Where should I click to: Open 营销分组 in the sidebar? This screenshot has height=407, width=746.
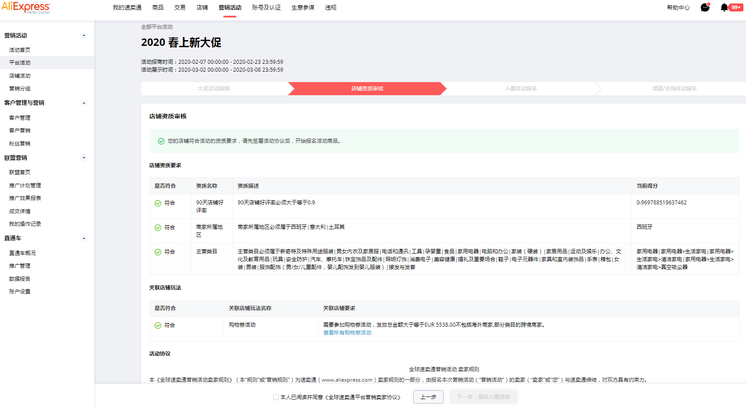pyautogui.click(x=20, y=89)
